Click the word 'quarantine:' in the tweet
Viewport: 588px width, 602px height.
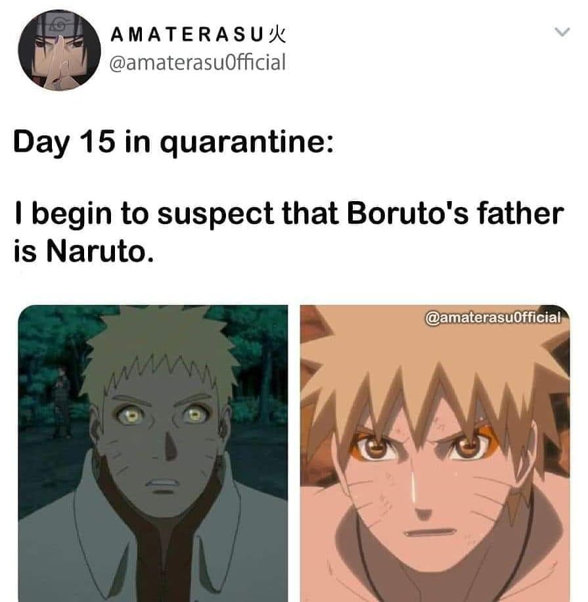click(x=247, y=143)
